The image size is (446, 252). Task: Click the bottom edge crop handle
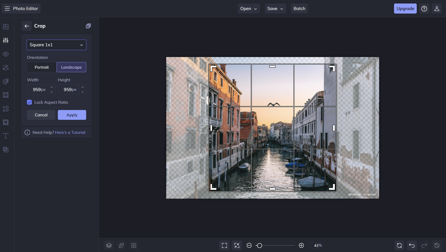(272, 189)
